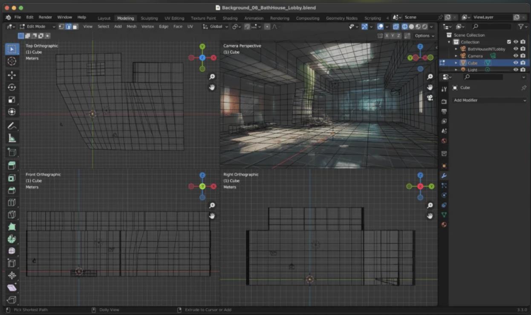531x315 pixels.
Task: Open the Output properties tab
Action: point(444,112)
